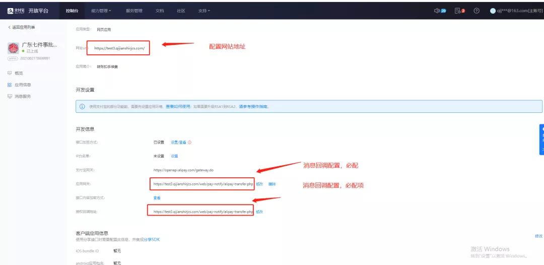Click the account avatar beside the 163.com email
Image resolution: width=544 pixels, height=265 pixels.
pyautogui.click(x=493, y=11)
